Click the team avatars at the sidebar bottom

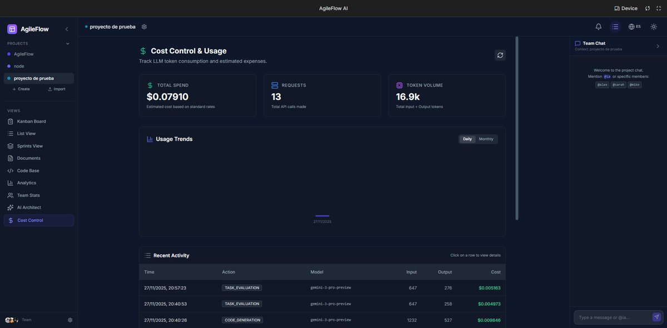point(12,320)
